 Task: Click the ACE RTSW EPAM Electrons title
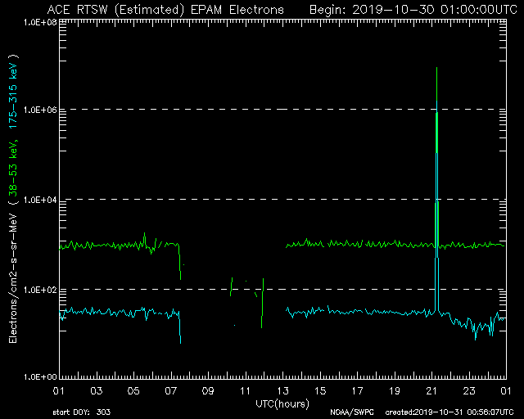[165, 9]
